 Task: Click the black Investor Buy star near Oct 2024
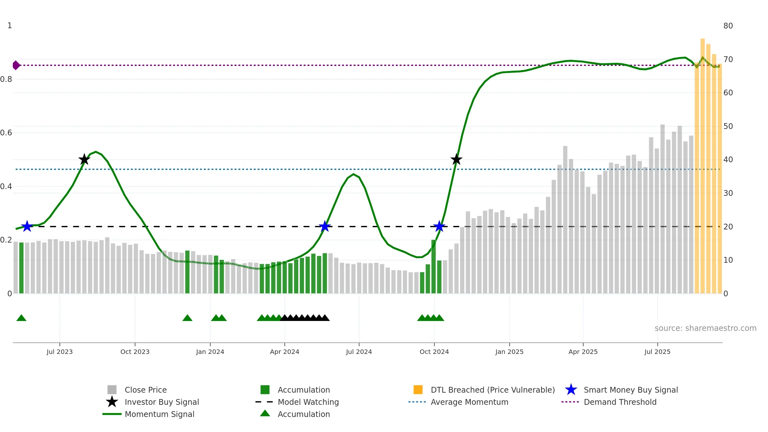pyautogui.click(x=456, y=159)
